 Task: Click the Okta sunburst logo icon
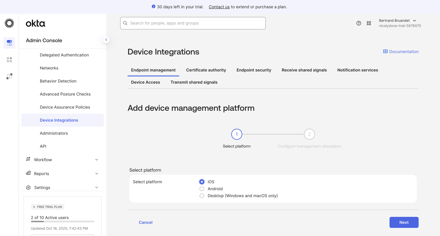coord(9,23)
